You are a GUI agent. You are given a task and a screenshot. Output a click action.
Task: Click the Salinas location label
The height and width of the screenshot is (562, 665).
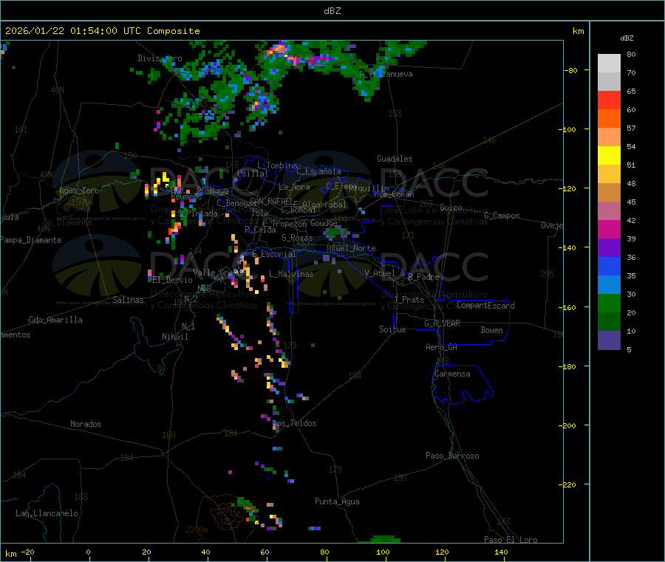(128, 300)
